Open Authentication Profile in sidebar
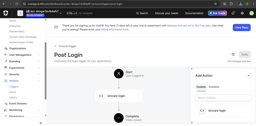 (21, 42)
